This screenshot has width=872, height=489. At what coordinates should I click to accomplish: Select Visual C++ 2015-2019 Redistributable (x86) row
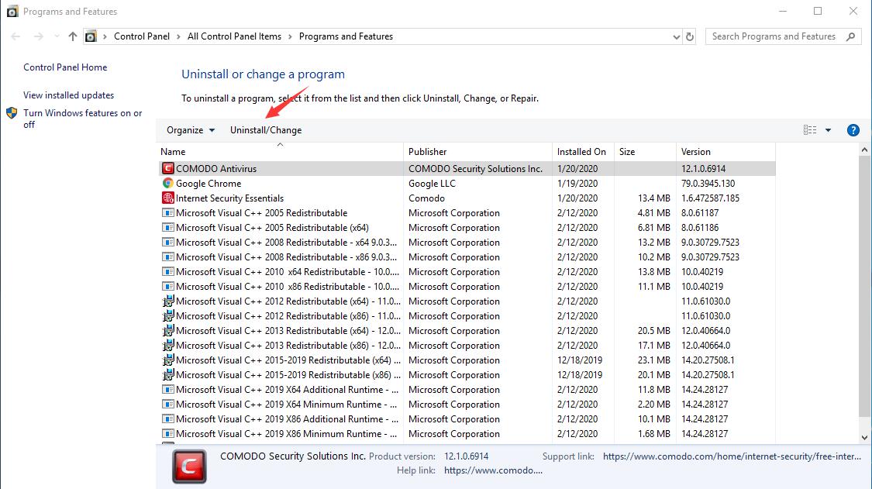coord(467,375)
